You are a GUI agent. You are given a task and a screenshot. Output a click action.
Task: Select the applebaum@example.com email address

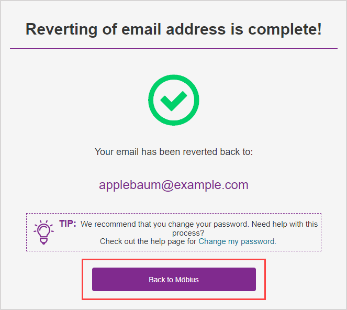point(173,185)
